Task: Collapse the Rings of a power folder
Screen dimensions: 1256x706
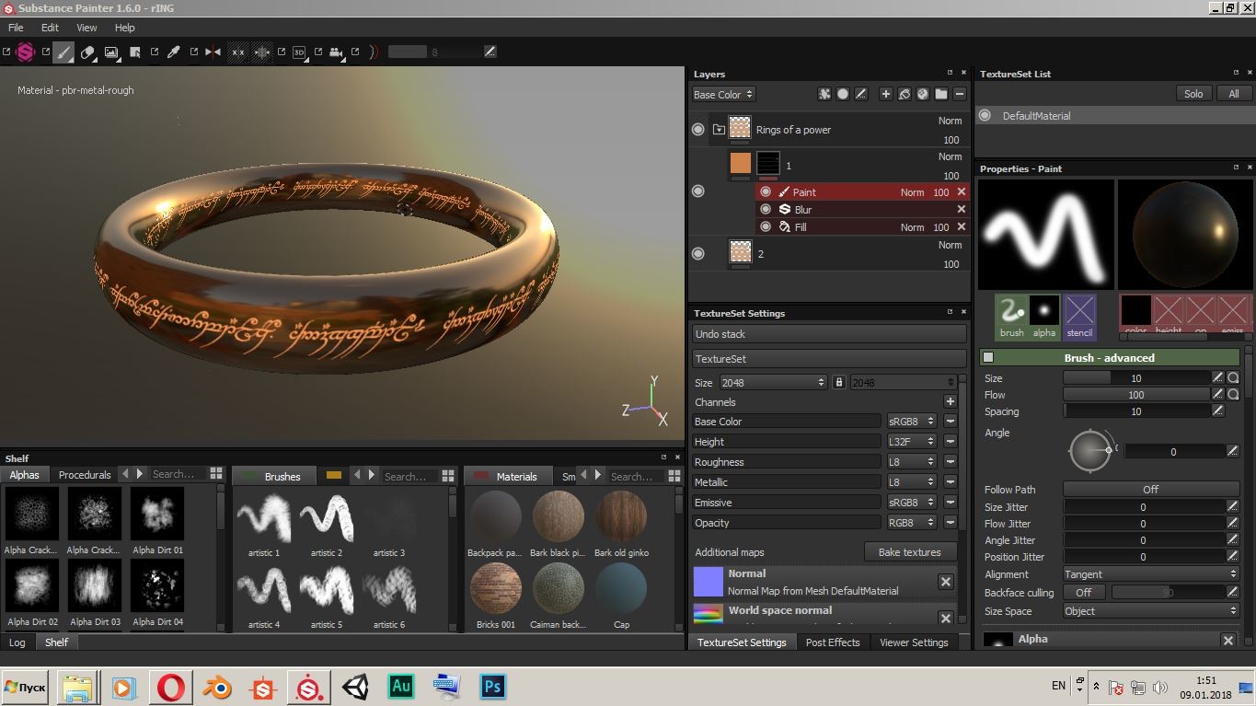Action: tap(719, 130)
